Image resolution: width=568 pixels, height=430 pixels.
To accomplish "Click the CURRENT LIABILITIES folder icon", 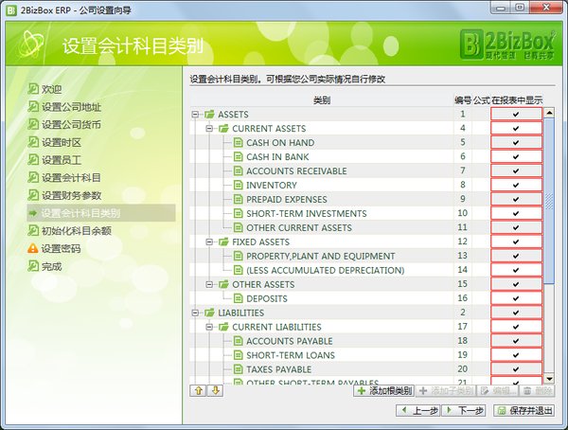I will coord(223,327).
